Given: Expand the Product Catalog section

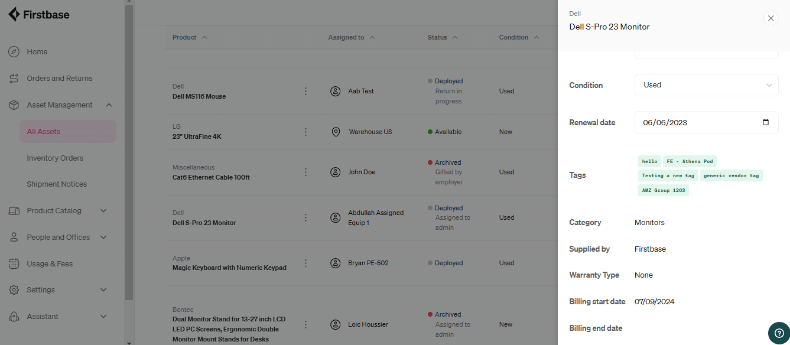Looking at the screenshot, I should pyautogui.click(x=103, y=211).
